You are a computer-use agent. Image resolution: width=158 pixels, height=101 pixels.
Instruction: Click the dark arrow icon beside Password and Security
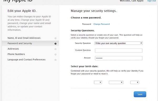tap(55, 44)
